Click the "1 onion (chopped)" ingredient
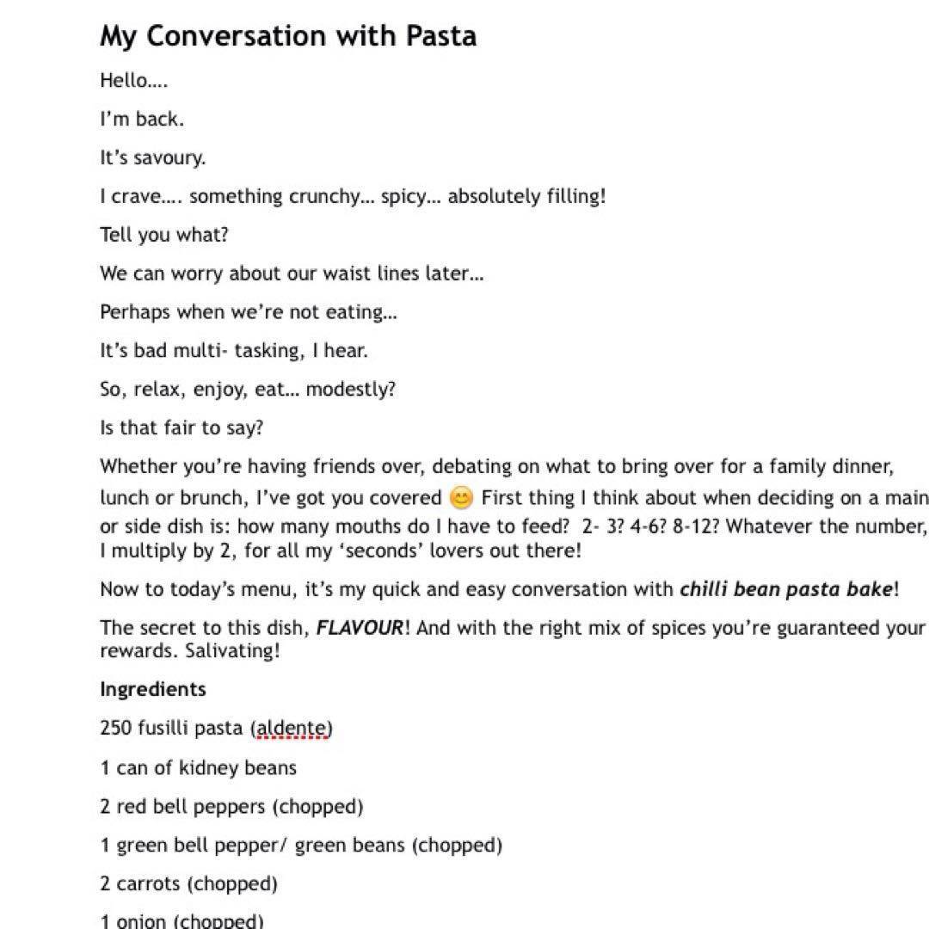Image resolution: width=929 pixels, height=929 pixels. pos(181,920)
